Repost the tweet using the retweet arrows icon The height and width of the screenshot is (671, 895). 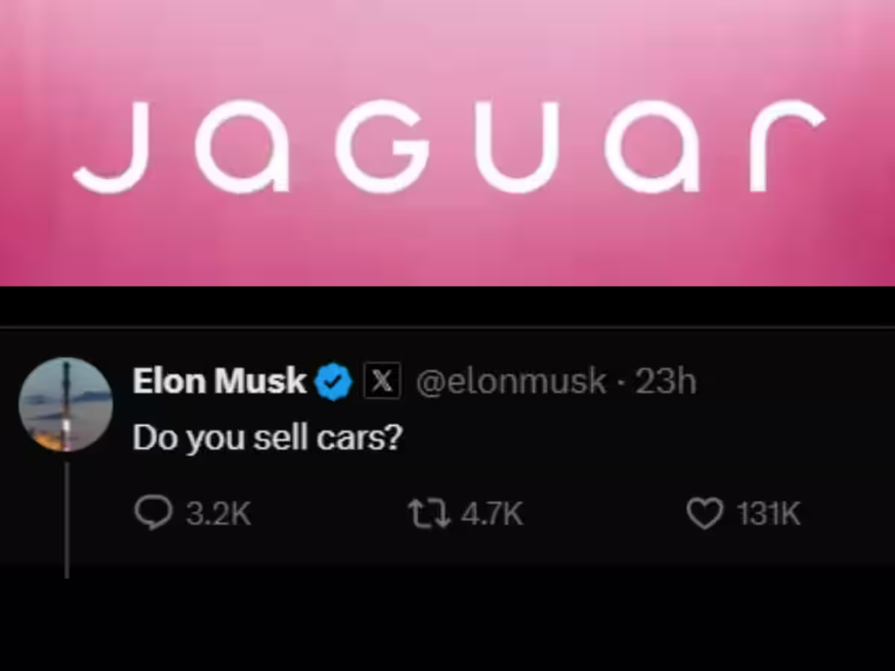tap(429, 514)
